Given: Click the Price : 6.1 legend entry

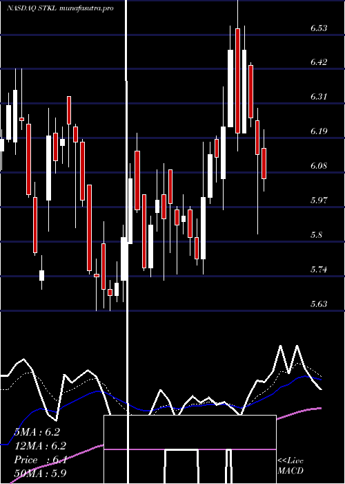Looking at the screenshot, I should point(40,460).
